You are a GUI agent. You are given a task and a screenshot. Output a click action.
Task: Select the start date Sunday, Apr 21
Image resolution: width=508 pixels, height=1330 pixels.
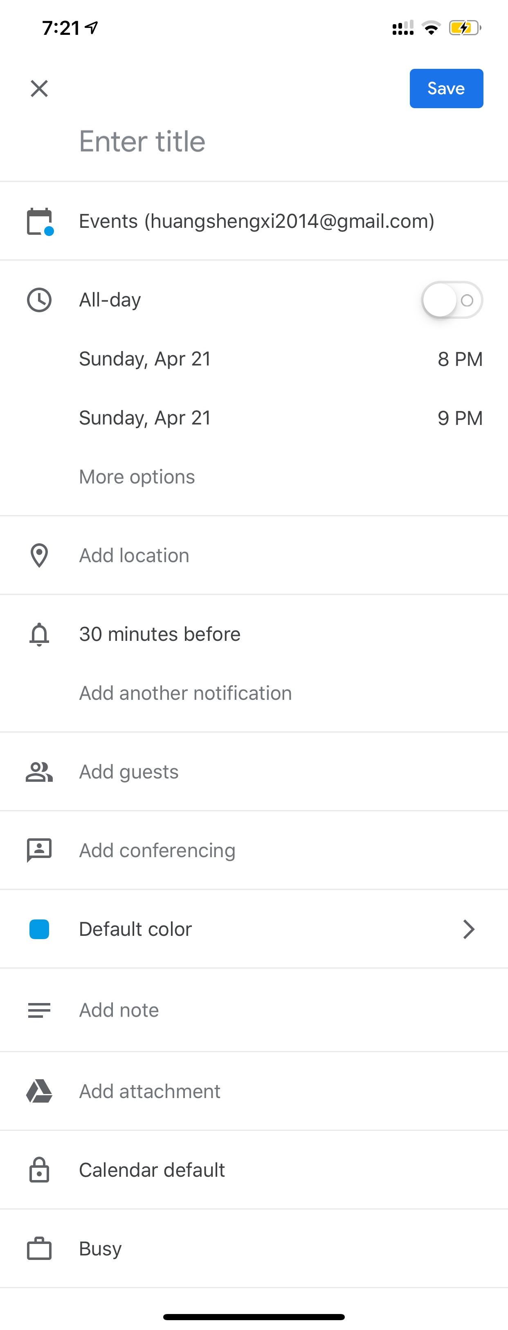(x=145, y=359)
